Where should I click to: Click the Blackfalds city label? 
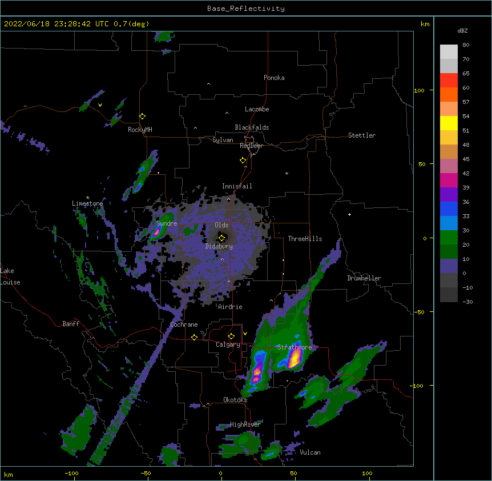pyautogui.click(x=252, y=127)
